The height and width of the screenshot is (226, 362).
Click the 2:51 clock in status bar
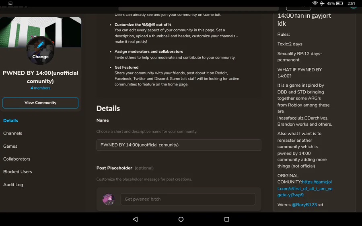[x=351, y=4]
